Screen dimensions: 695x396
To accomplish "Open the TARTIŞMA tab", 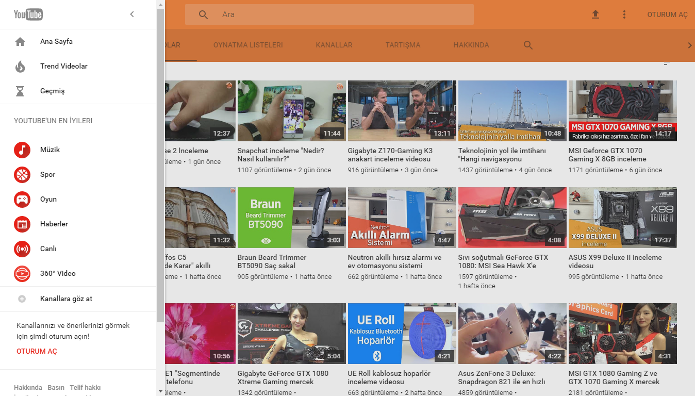I will (403, 45).
